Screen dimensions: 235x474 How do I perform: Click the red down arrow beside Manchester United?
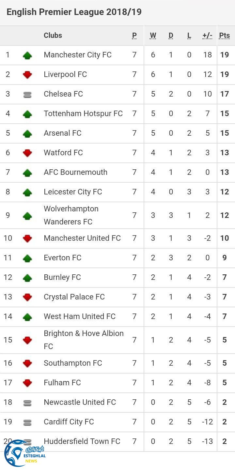[27, 238]
